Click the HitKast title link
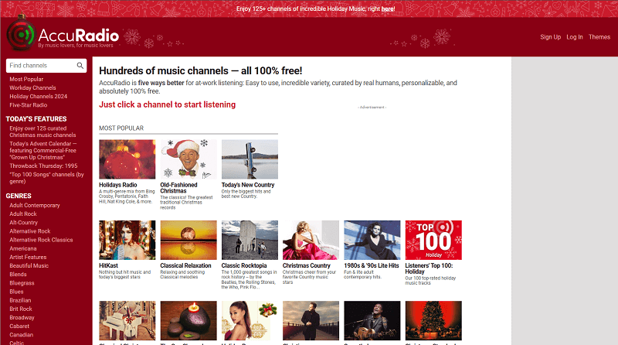Screen dimensions: 618x345 [108, 265]
